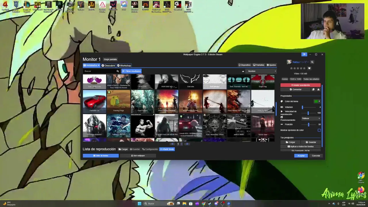Collapse the sidebar with the double-arrow icon
Screen dimensions: 368x207
tap(304, 54)
